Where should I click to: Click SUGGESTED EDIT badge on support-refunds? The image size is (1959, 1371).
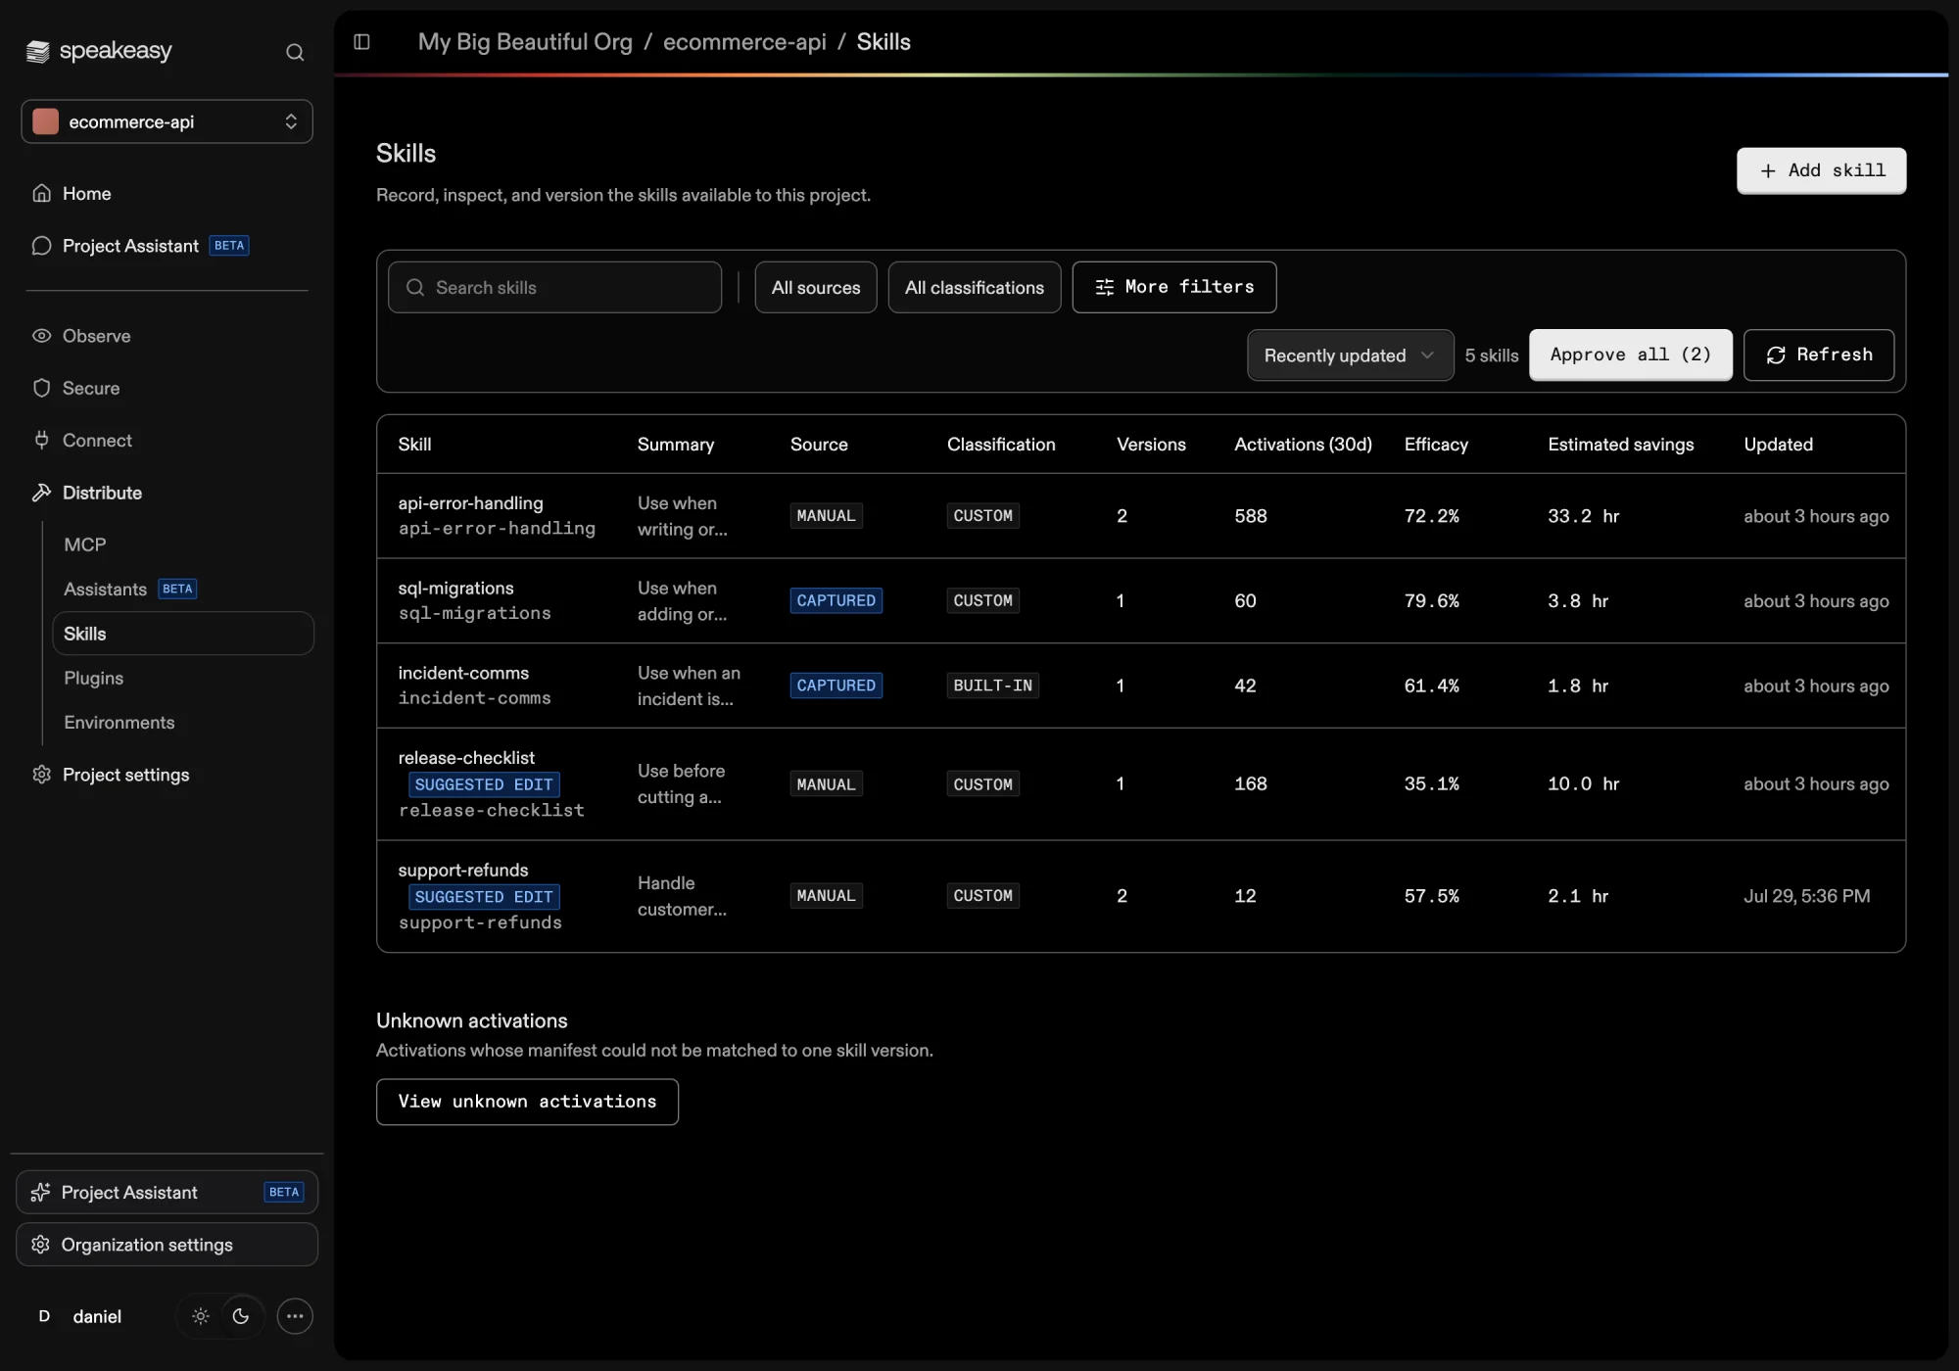coord(484,897)
